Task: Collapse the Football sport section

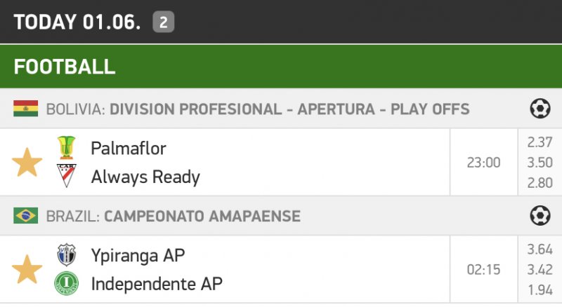Action: click(65, 67)
